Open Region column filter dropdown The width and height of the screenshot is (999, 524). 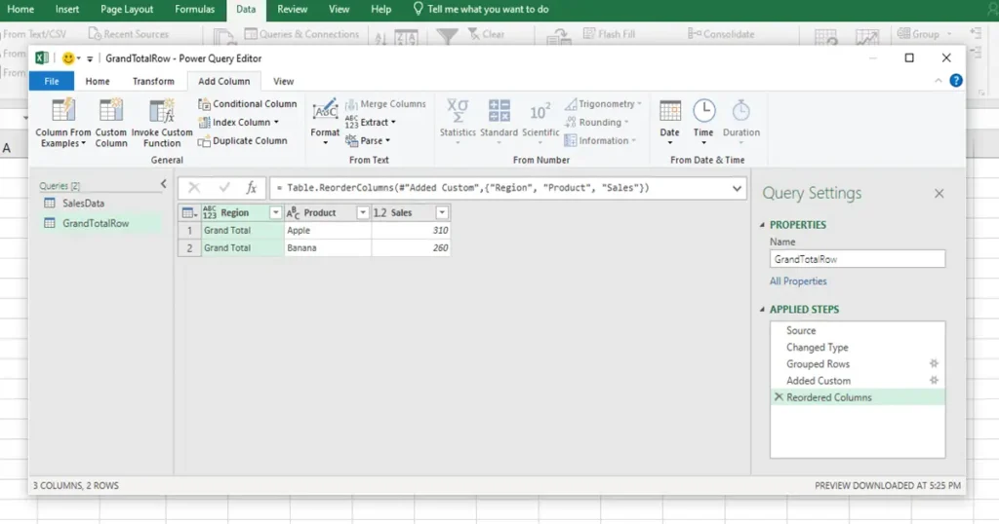276,213
